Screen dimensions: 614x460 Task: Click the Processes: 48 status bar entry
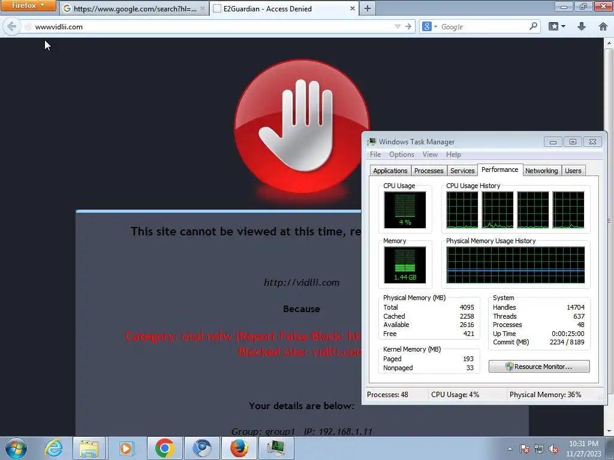(x=387, y=395)
